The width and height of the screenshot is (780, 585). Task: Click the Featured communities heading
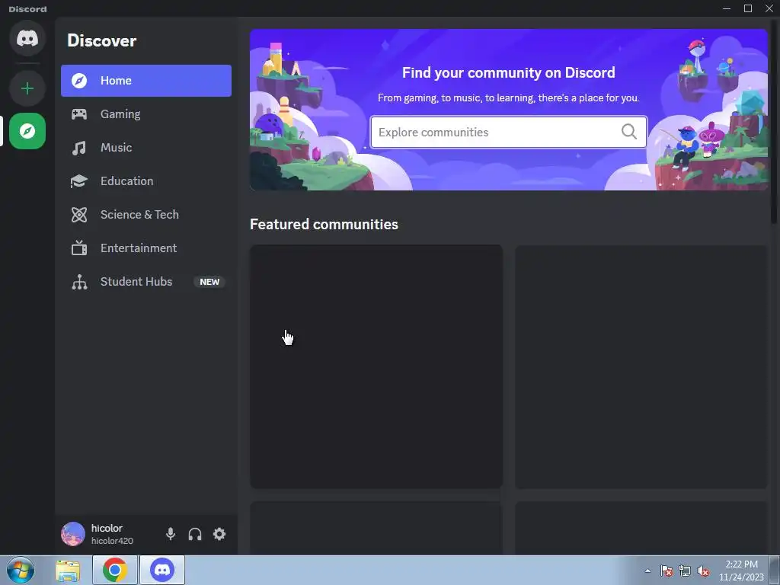(x=324, y=225)
